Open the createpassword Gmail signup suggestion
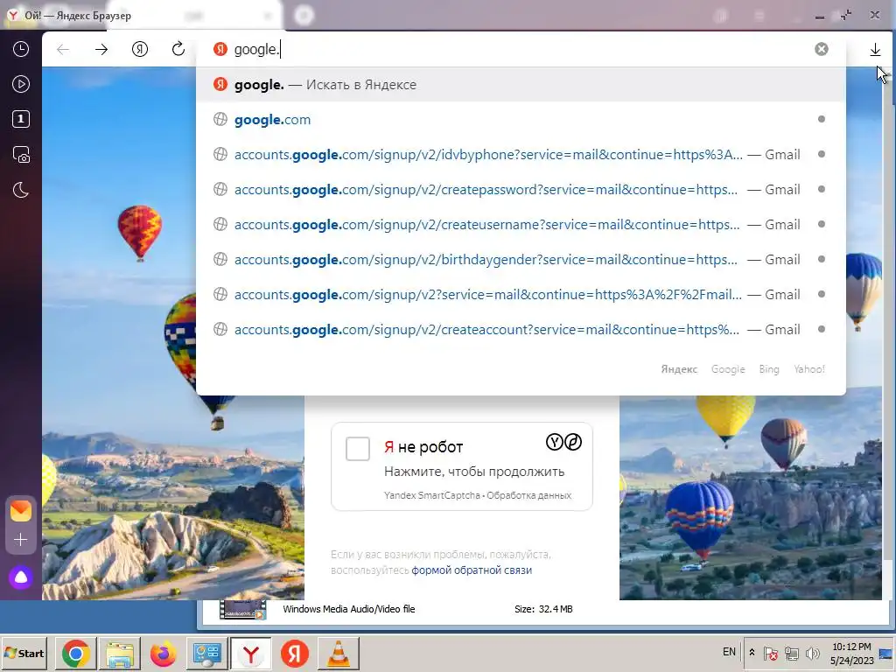Viewport: 896px width, 672px height. [x=521, y=190]
